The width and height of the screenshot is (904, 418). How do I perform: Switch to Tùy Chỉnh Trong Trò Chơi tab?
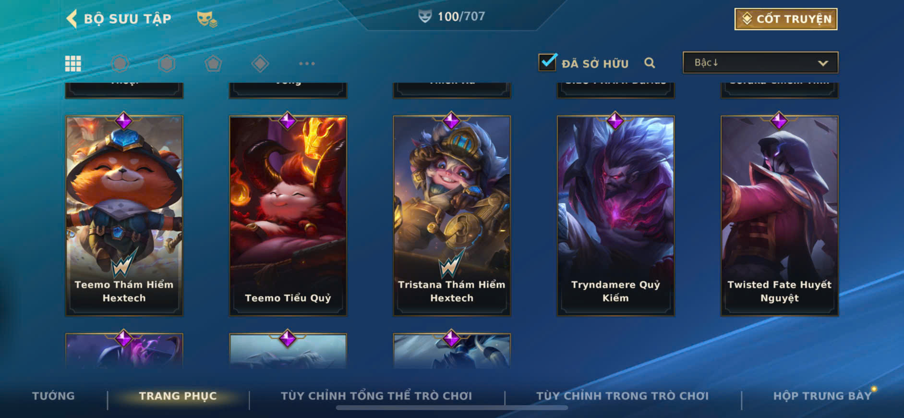pyautogui.click(x=622, y=396)
